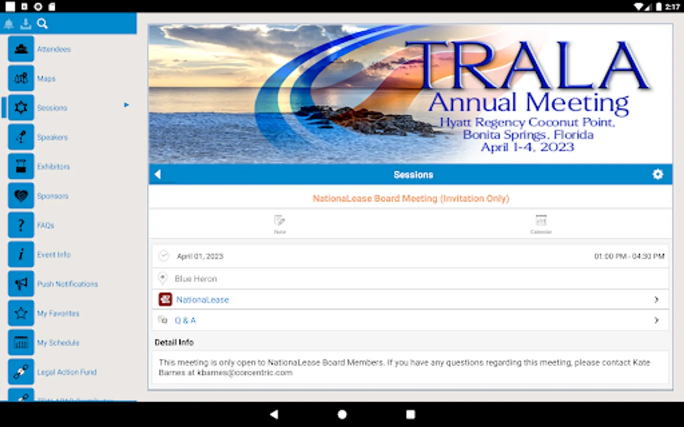The image size is (684, 427).
Task: Open the Event Info icon
Action: click(x=21, y=255)
